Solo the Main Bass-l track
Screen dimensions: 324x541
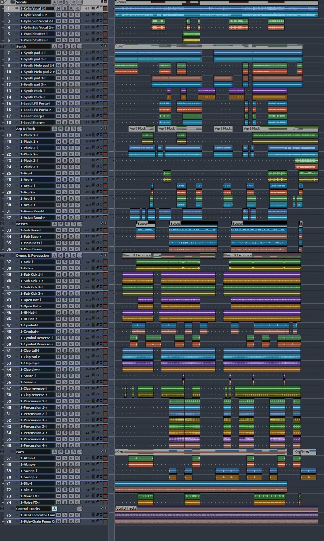click(65, 243)
